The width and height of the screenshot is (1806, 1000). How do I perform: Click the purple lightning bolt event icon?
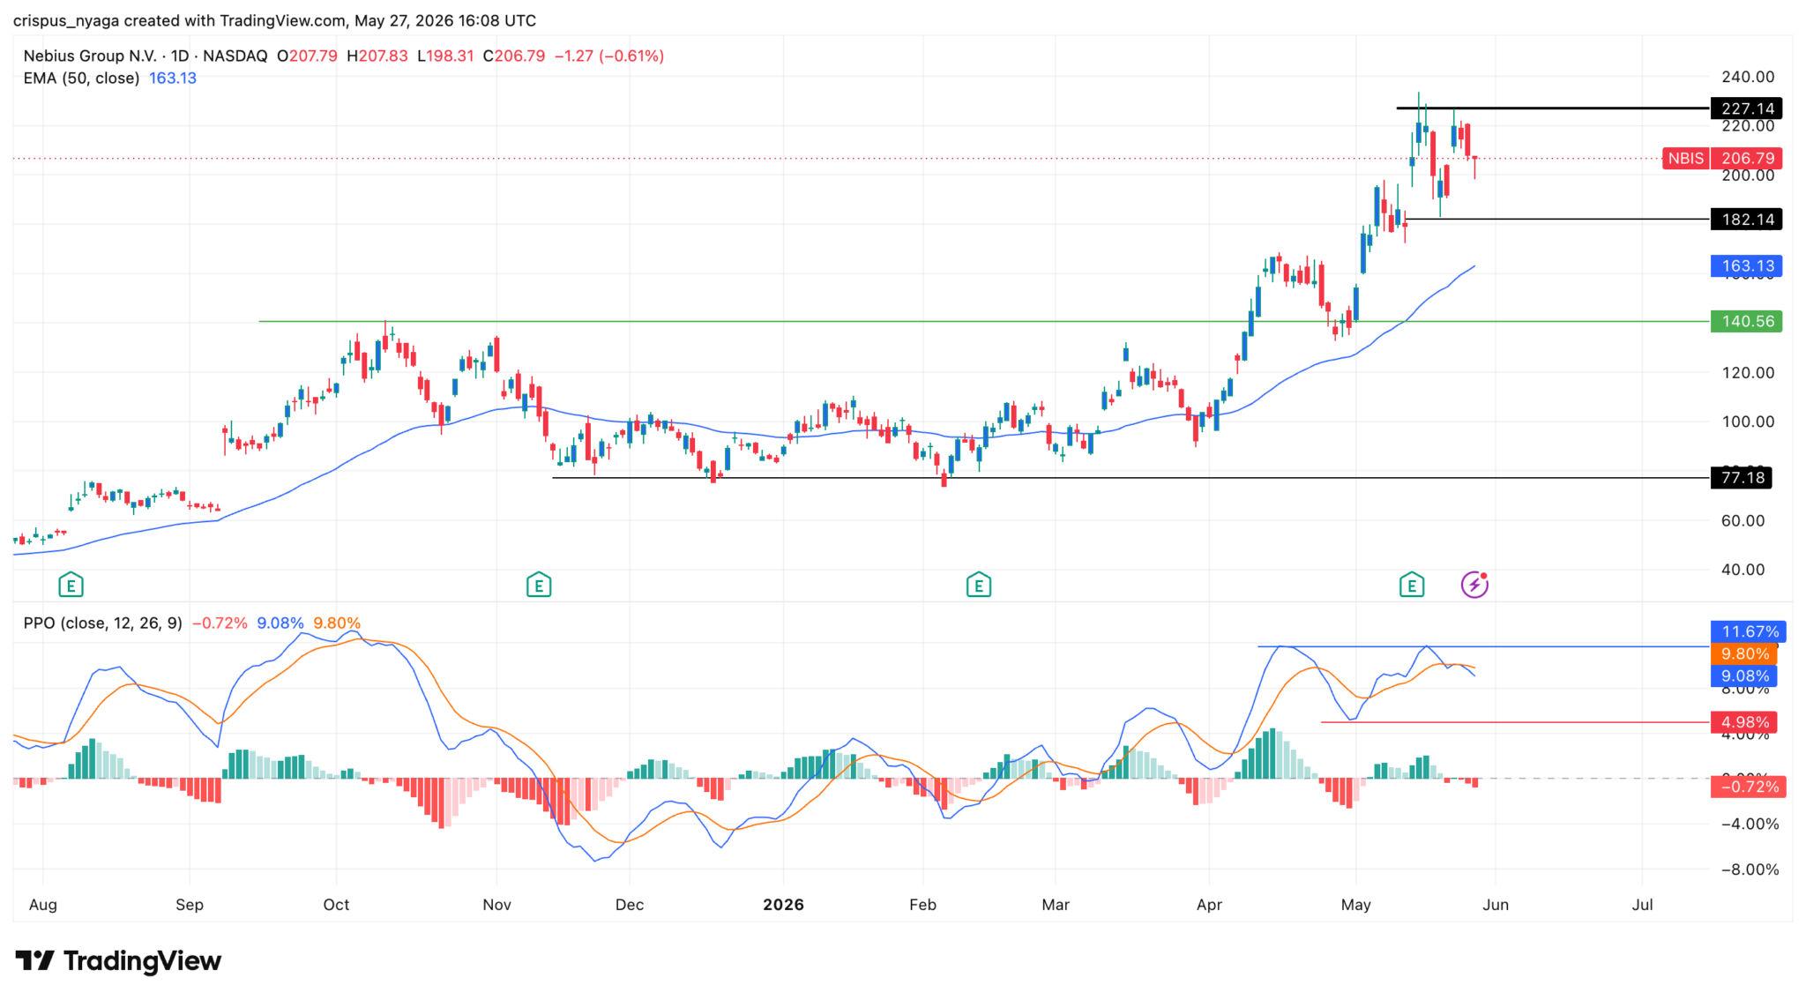pyautogui.click(x=1474, y=584)
